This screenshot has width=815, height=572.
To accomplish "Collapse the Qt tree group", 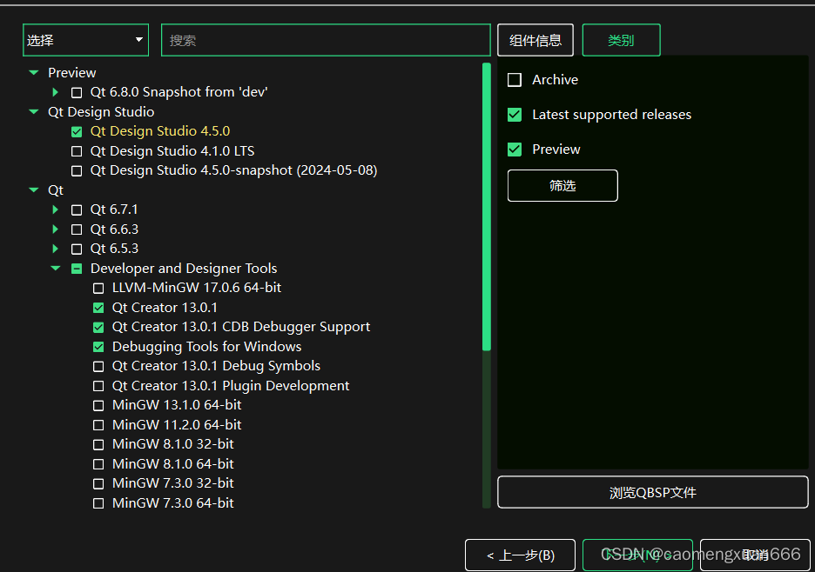I will click(x=34, y=190).
